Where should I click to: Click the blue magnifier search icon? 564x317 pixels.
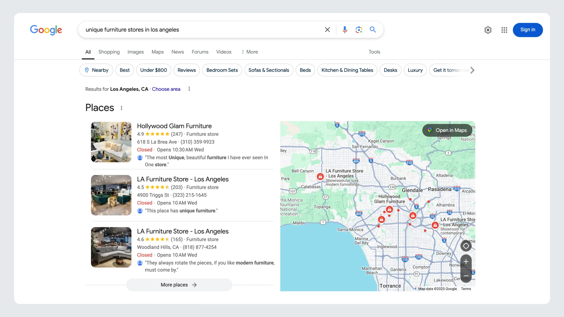(x=373, y=30)
